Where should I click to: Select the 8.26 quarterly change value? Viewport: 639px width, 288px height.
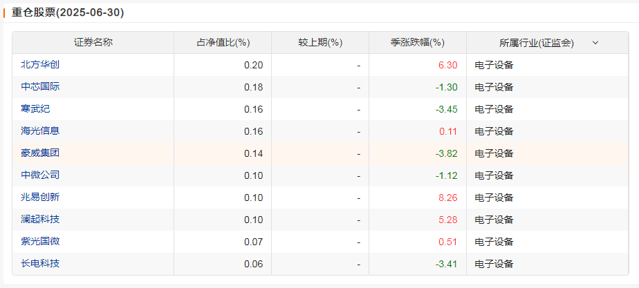[x=448, y=198]
